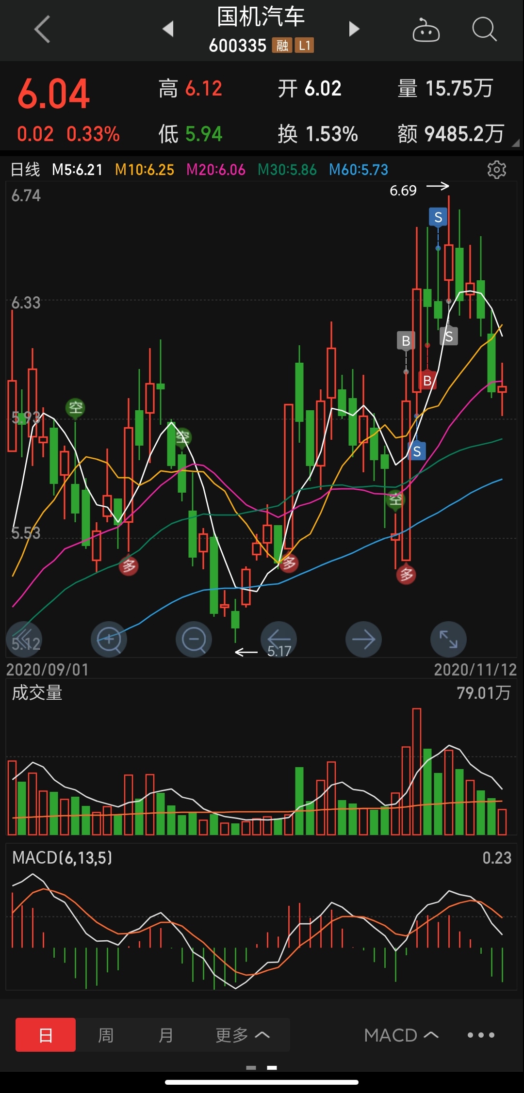The height and width of the screenshot is (1093, 524).
Task: Select the 日 daily chart tab
Action: 46,1035
